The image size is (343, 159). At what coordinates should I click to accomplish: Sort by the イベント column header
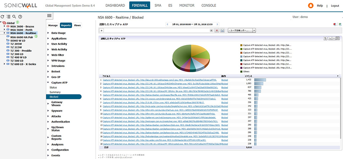pyautogui.click(x=248, y=76)
